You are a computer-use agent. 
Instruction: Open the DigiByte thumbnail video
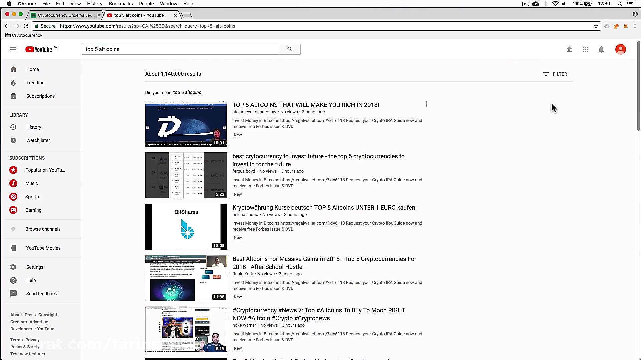pos(186,124)
